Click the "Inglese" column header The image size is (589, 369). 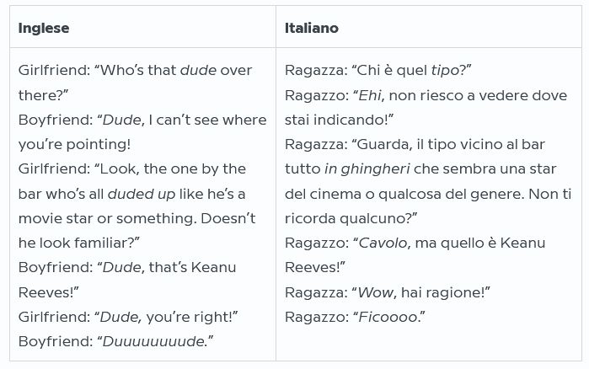[x=44, y=28]
